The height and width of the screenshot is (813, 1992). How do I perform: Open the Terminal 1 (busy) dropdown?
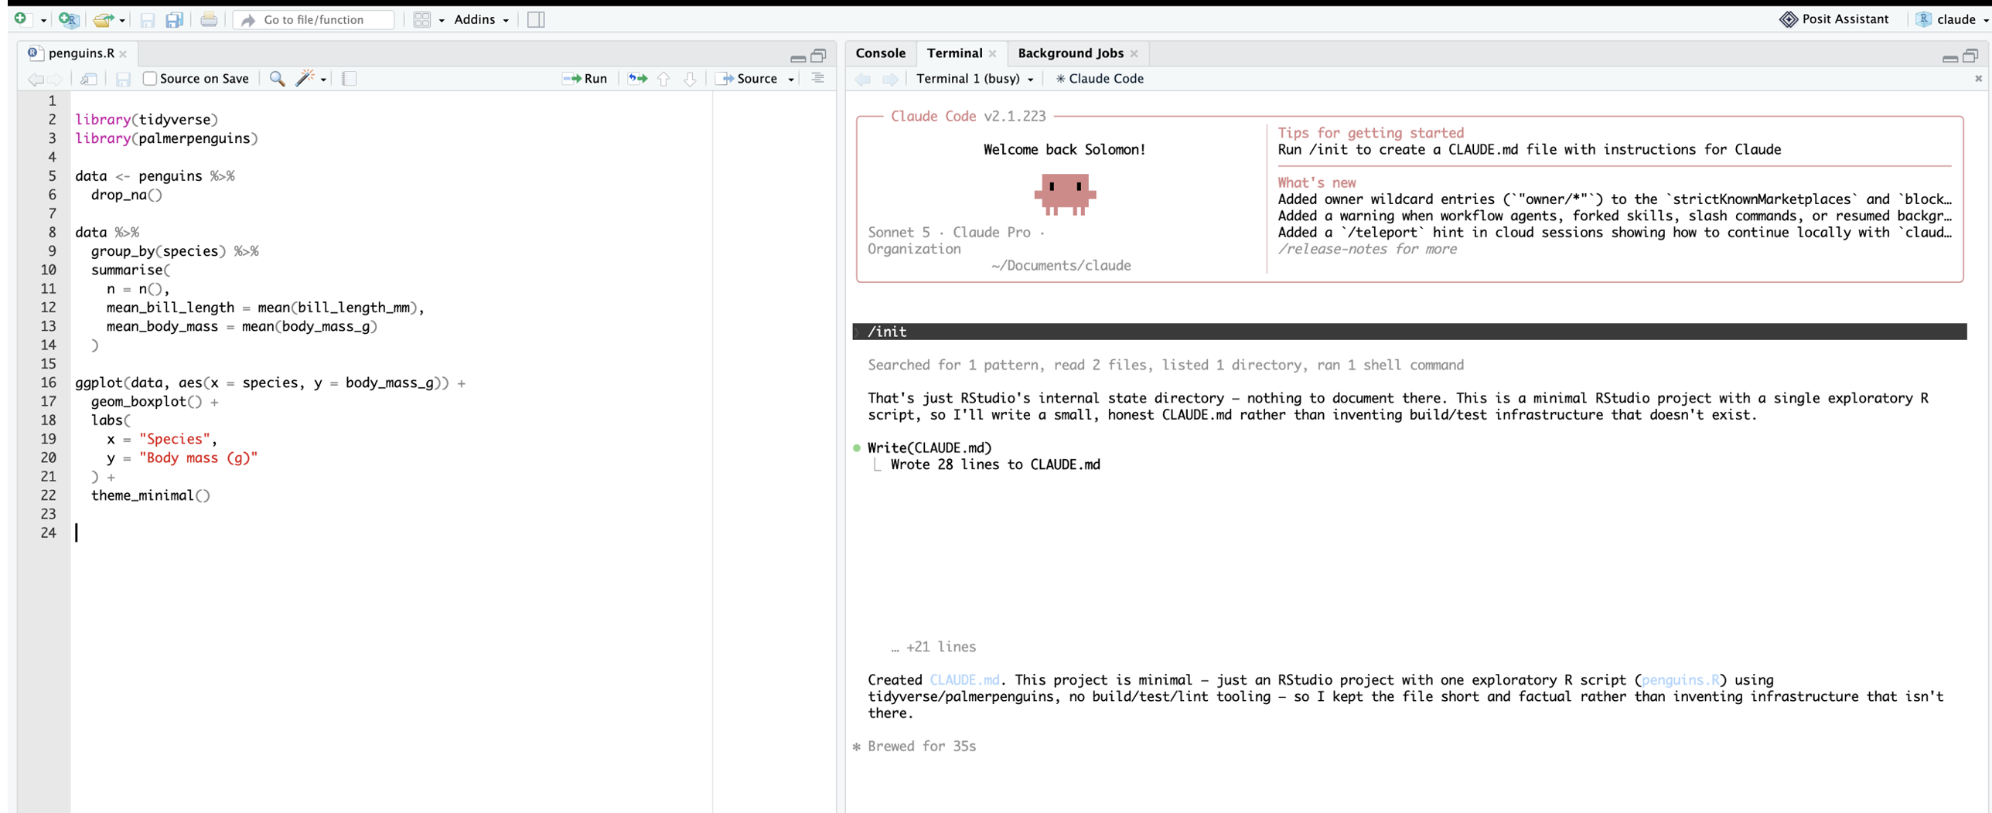[974, 78]
